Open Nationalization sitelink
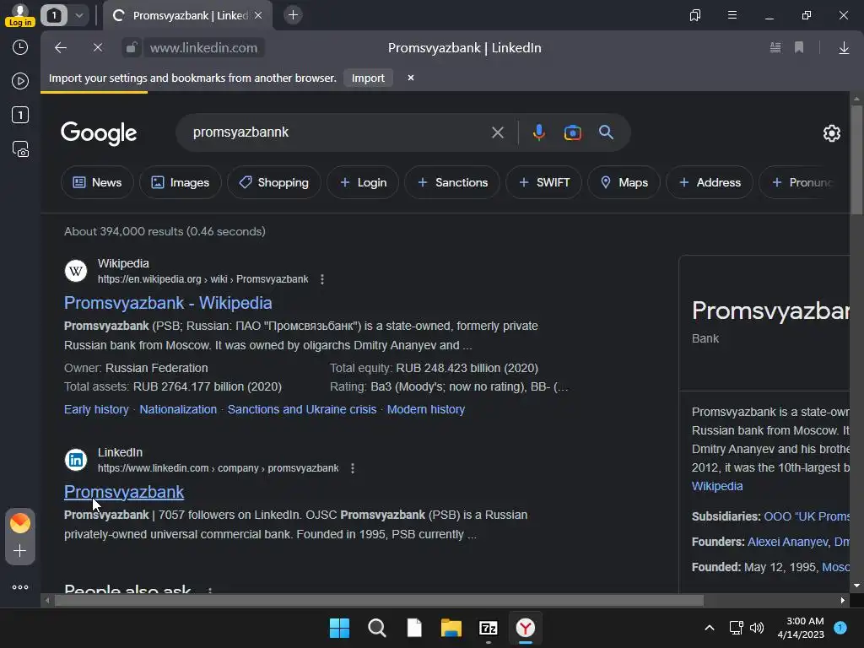 click(178, 409)
